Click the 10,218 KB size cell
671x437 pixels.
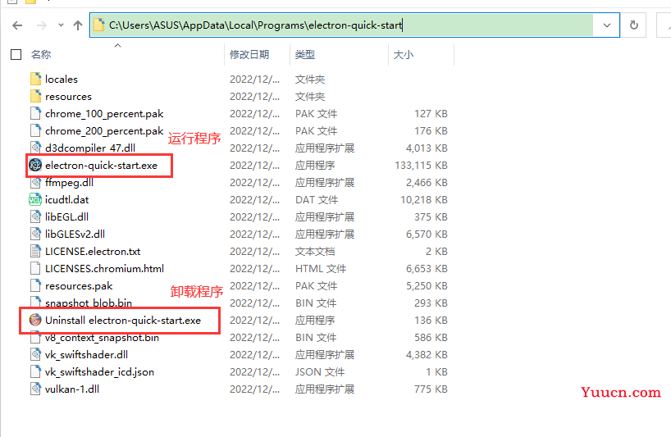tap(423, 200)
